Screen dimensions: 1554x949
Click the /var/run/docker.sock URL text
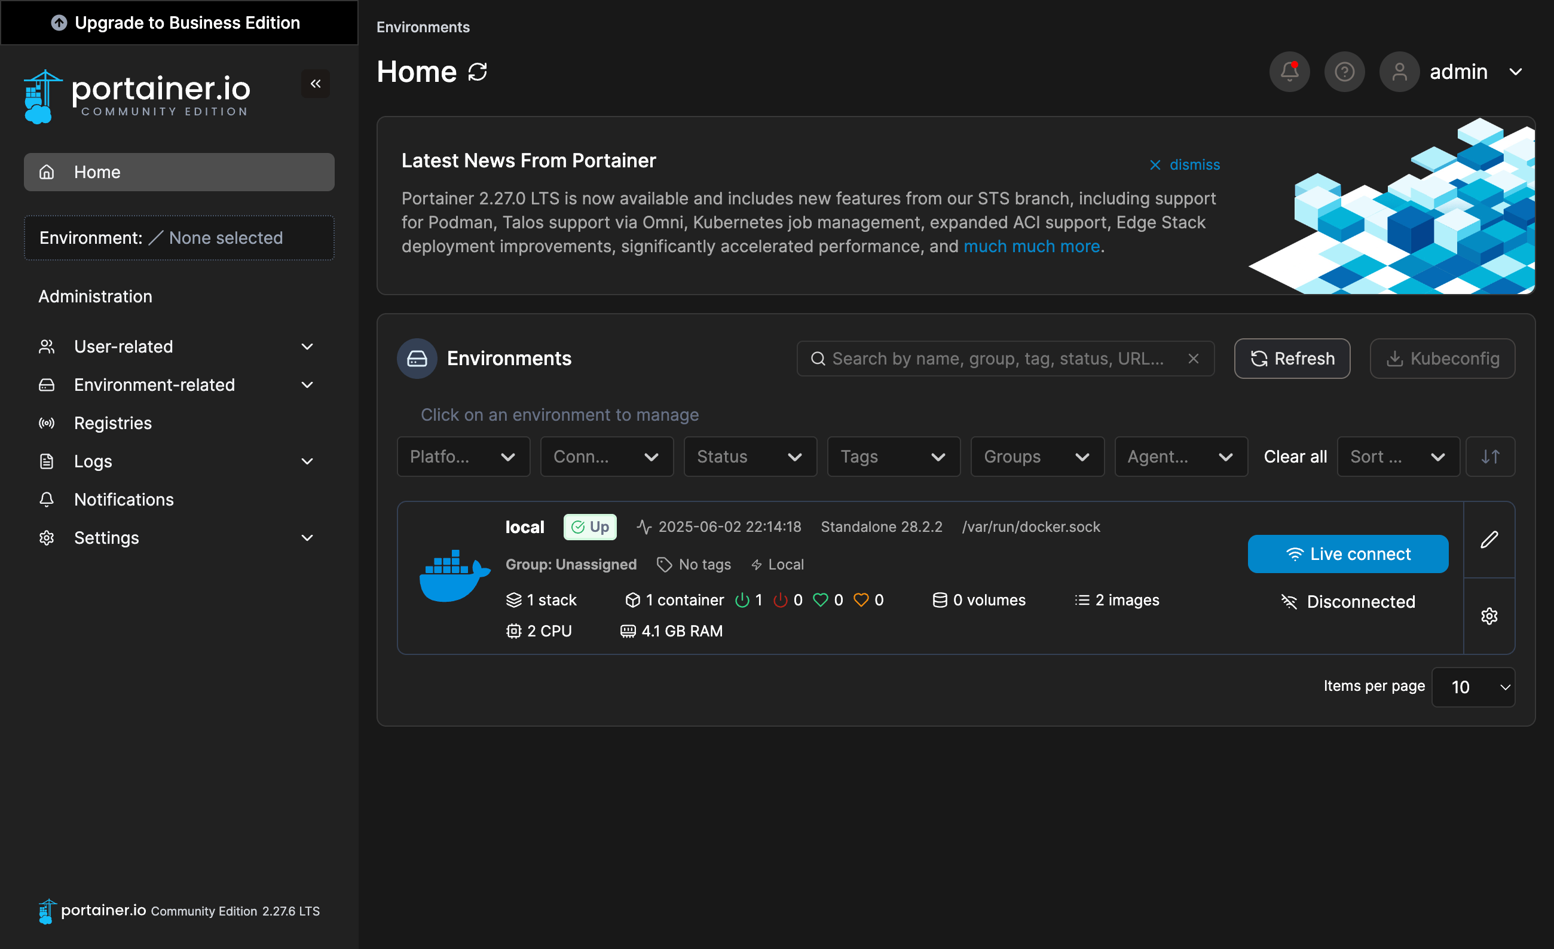[x=1030, y=526]
